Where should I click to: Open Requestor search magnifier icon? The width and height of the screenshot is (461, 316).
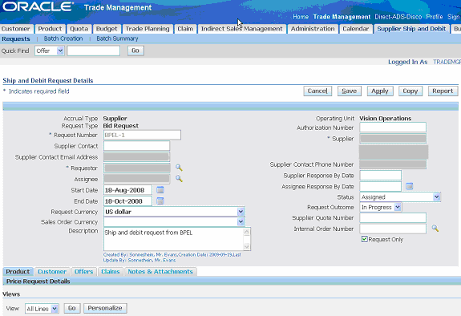click(x=179, y=168)
